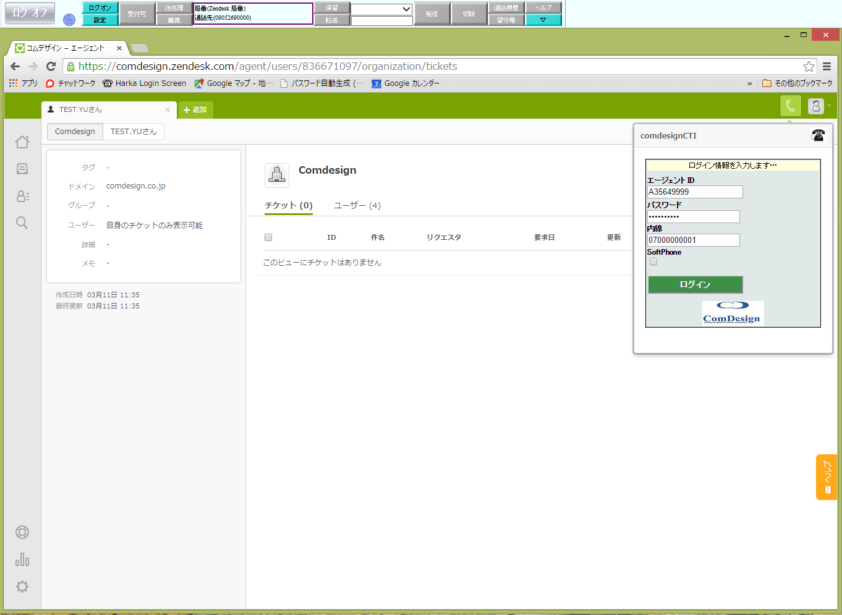Click the comdesign.co.jp domain value
The height and width of the screenshot is (615, 842).
pos(136,186)
